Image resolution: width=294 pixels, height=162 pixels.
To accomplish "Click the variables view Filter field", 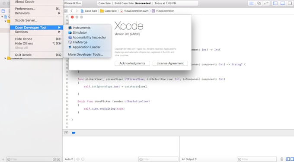I will (158, 159).
